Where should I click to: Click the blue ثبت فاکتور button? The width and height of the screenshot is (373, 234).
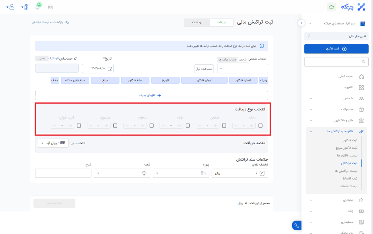coord(336,49)
